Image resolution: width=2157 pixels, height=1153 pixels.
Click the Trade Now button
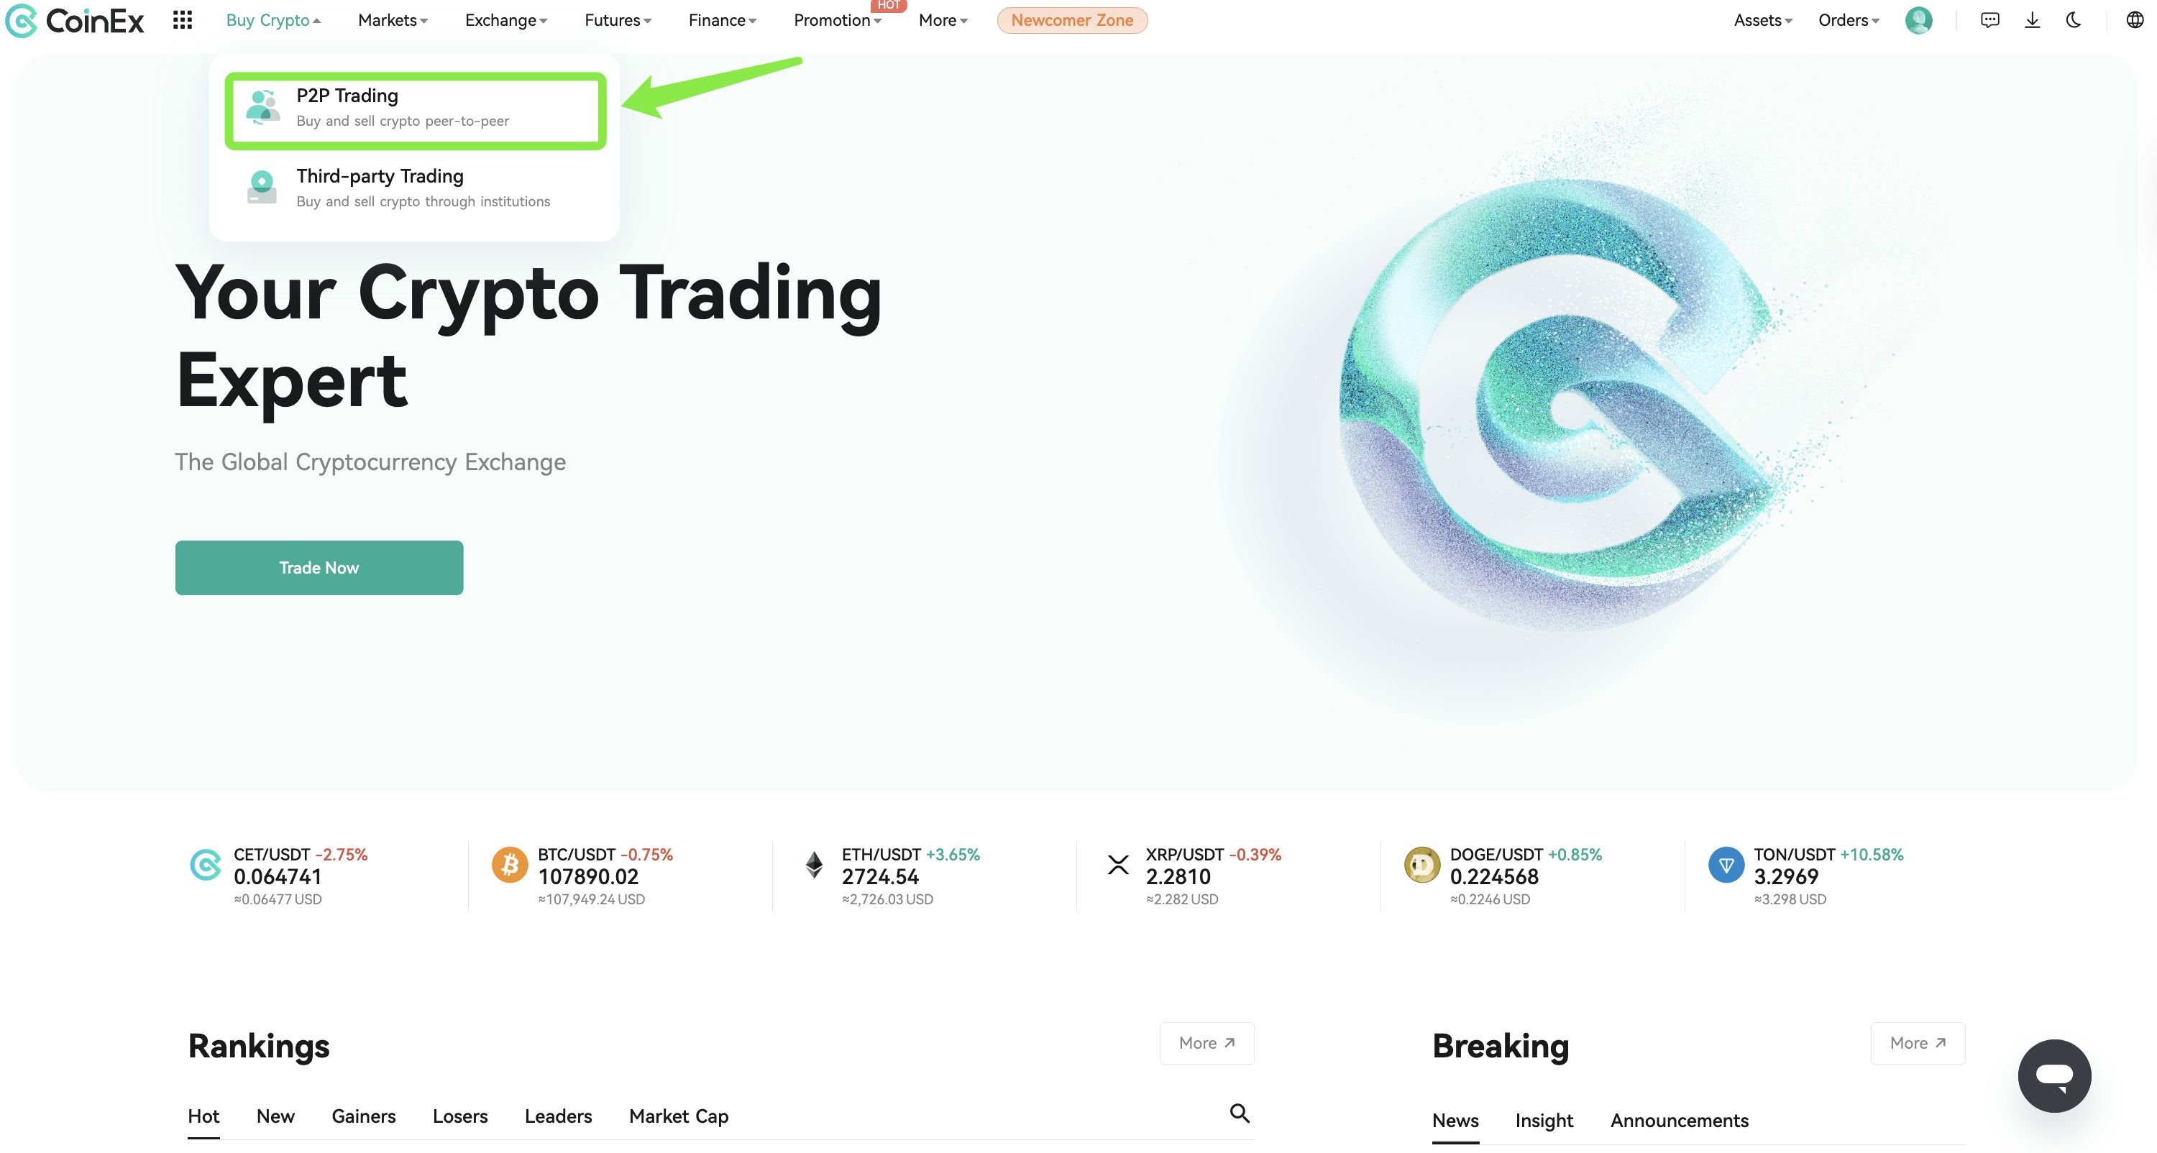tap(319, 568)
